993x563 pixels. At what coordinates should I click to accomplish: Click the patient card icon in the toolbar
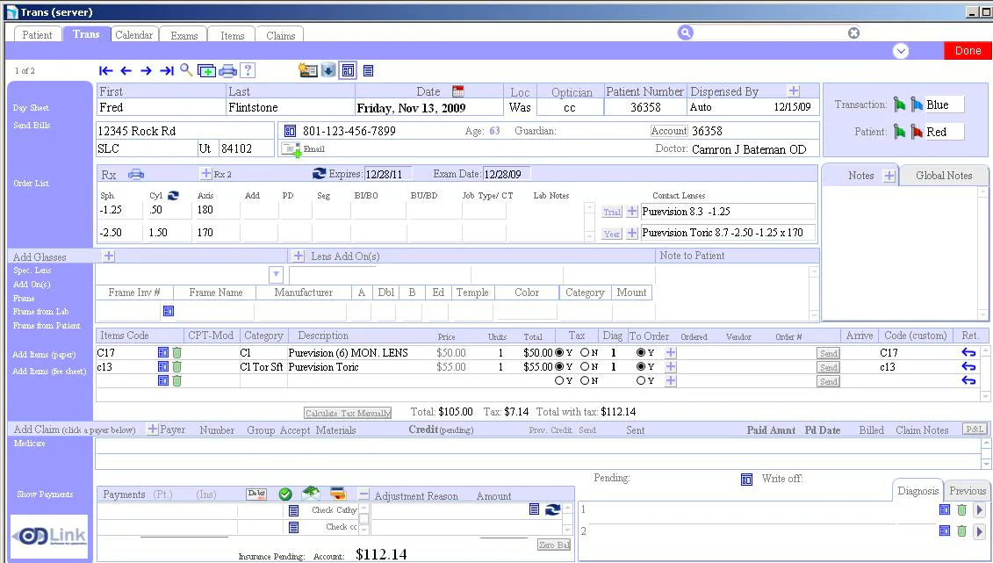click(308, 70)
